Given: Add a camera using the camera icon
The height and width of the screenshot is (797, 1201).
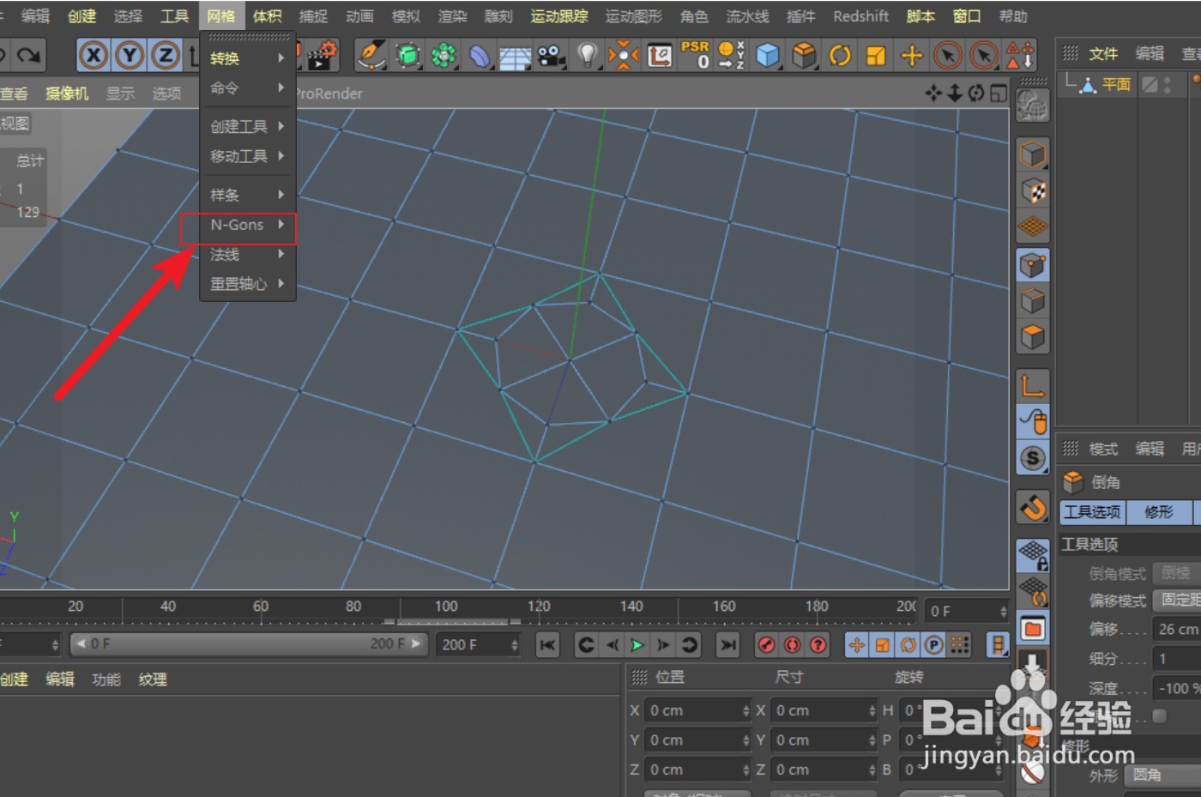Looking at the screenshot, I should coord(552,56).
